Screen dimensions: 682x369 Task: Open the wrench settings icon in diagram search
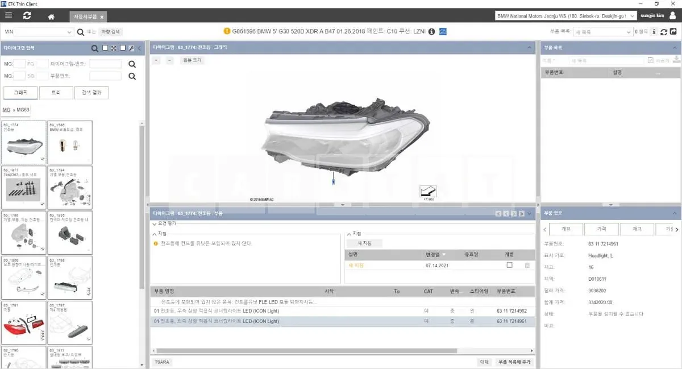[131, 48]
